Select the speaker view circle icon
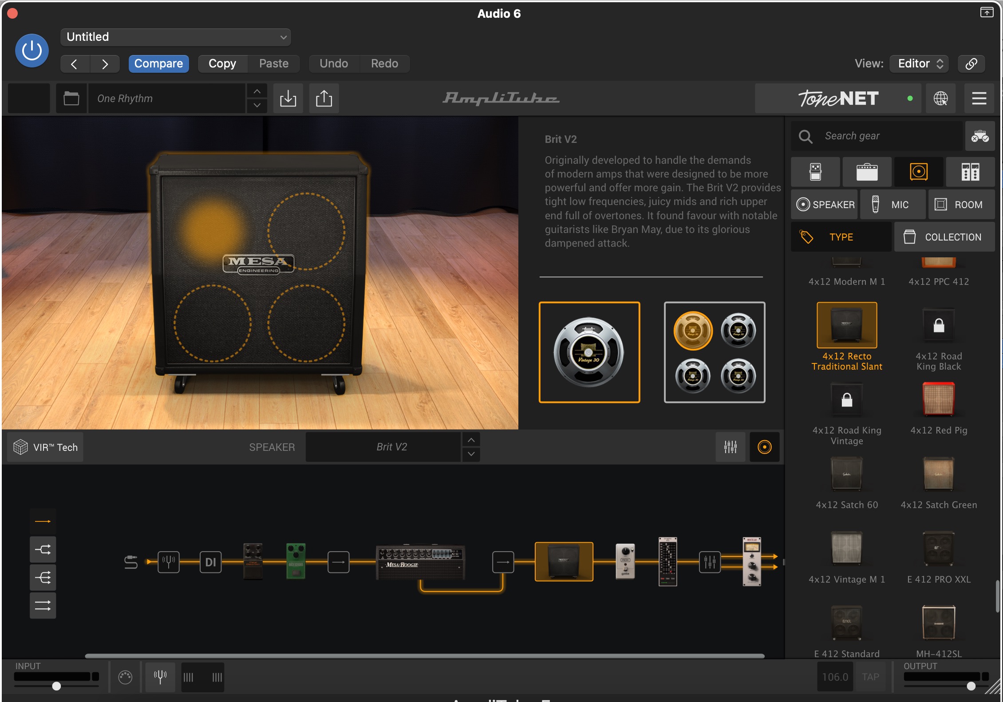Viewport: 1003px width, 702px height. 764,447
